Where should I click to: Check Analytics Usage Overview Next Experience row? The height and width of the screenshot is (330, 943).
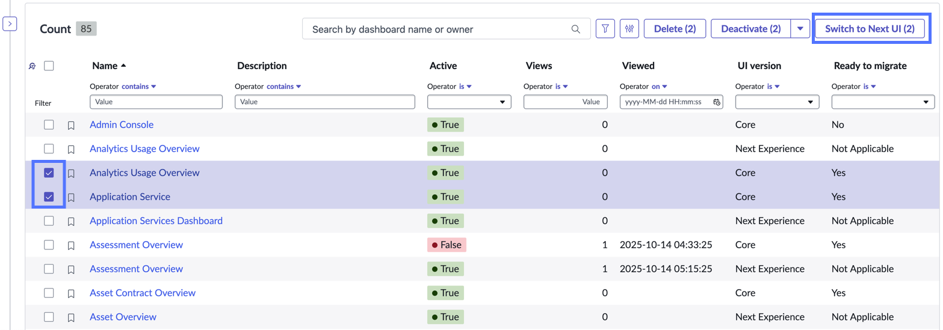[49, 148]
